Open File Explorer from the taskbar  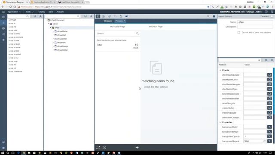(29, 153)
